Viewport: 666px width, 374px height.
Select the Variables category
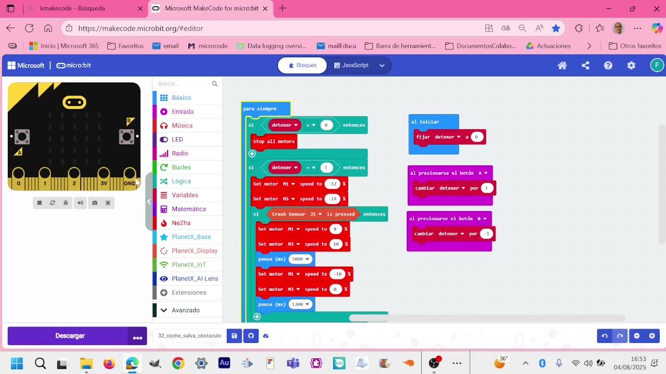point(187,195)
